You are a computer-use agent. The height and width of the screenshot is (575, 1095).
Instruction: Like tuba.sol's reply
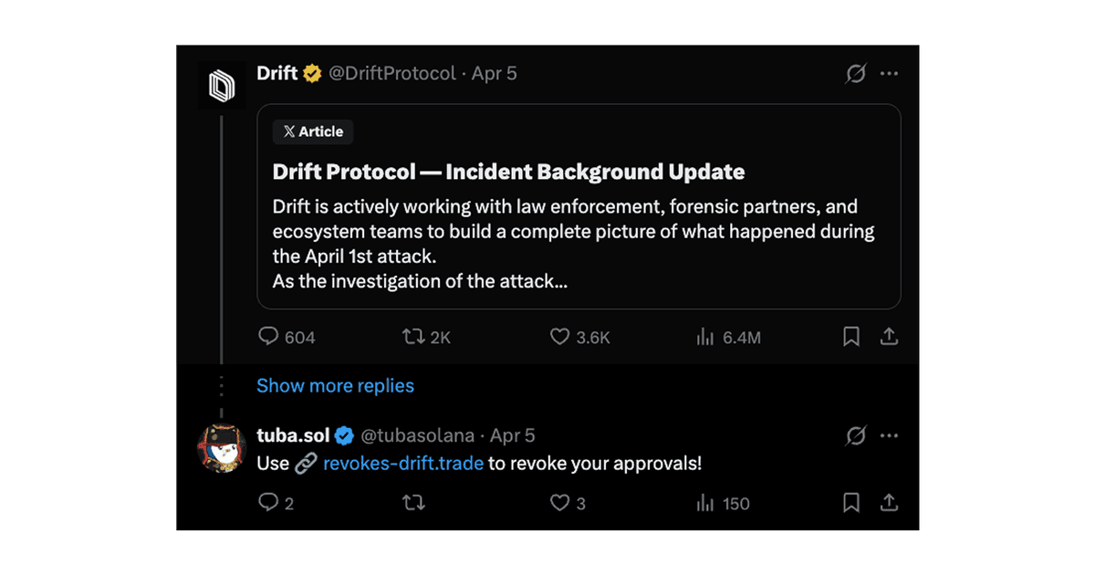point(568,503)
